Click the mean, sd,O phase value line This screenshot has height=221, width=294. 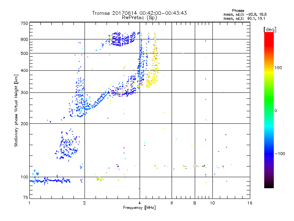click(245, 15)
